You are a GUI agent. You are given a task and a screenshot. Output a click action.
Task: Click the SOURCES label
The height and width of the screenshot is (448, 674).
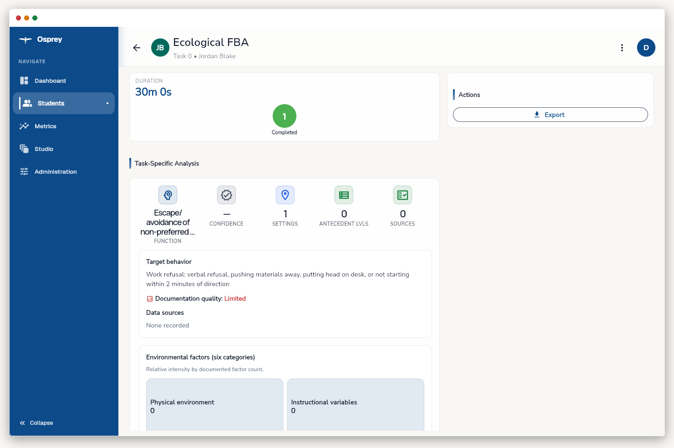click(x=403, y=224)
